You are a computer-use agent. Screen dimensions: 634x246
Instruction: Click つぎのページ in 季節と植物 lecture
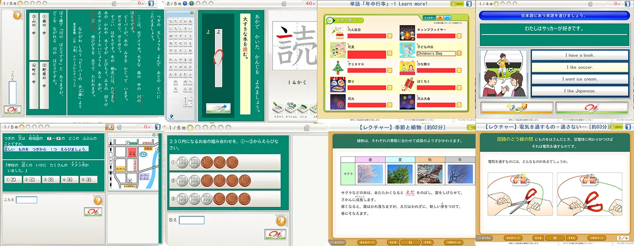click(454, 242)
